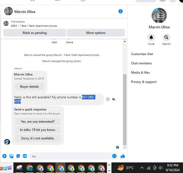Open conversation info with the blue i icon
This screenshot has width=183, height=173.
(x=120, y=11)
